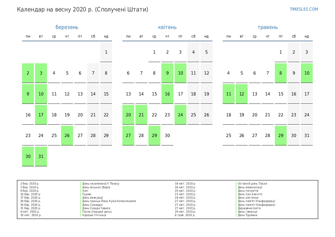Open the TIMESLES.COM link
This screenshot has height=237, width=335.
tap(304, 9)
